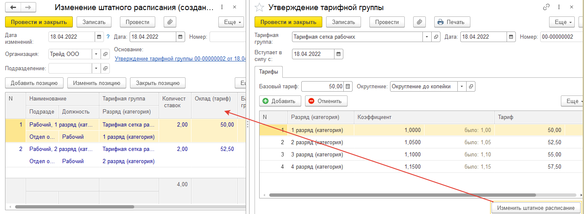Click Оклад 52,50 cell in left table
This screenshot has width=584, height=214.
click(x=214, y=149)
